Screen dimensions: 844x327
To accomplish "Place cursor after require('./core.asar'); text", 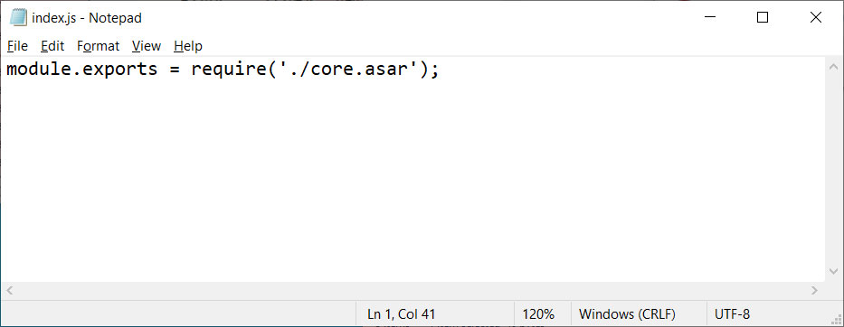I will click(441, 70).
